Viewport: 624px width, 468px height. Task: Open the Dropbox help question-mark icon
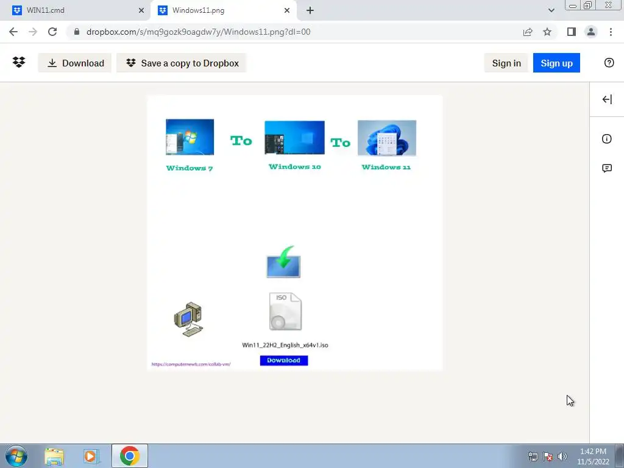609,63
